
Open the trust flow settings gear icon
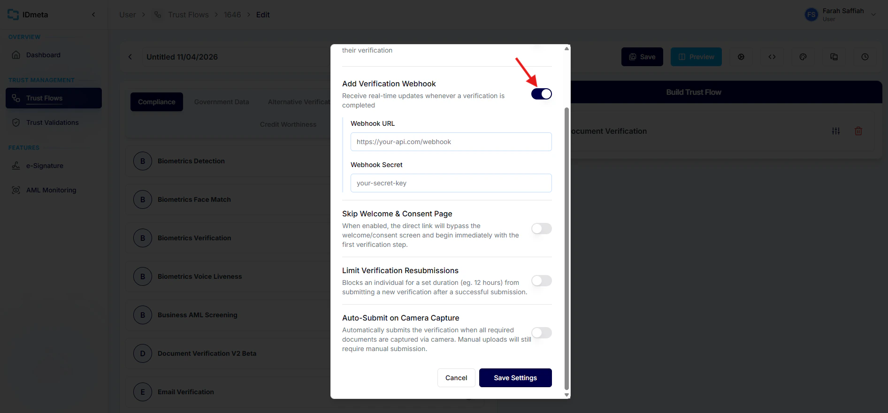(741, 57)
